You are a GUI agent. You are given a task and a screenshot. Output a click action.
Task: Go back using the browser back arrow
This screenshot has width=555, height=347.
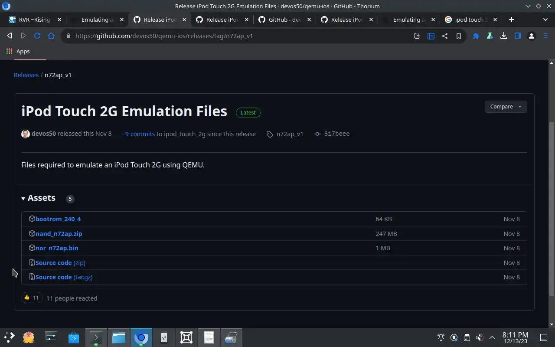coord(10,36)
